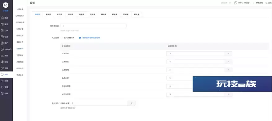Open the 权限 shield icon in sidebar
Screen dimensions: 272x121
pos(2,94)
